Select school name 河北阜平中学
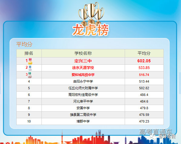The width and height of the screenshot is (181, 144). point(83,101)
